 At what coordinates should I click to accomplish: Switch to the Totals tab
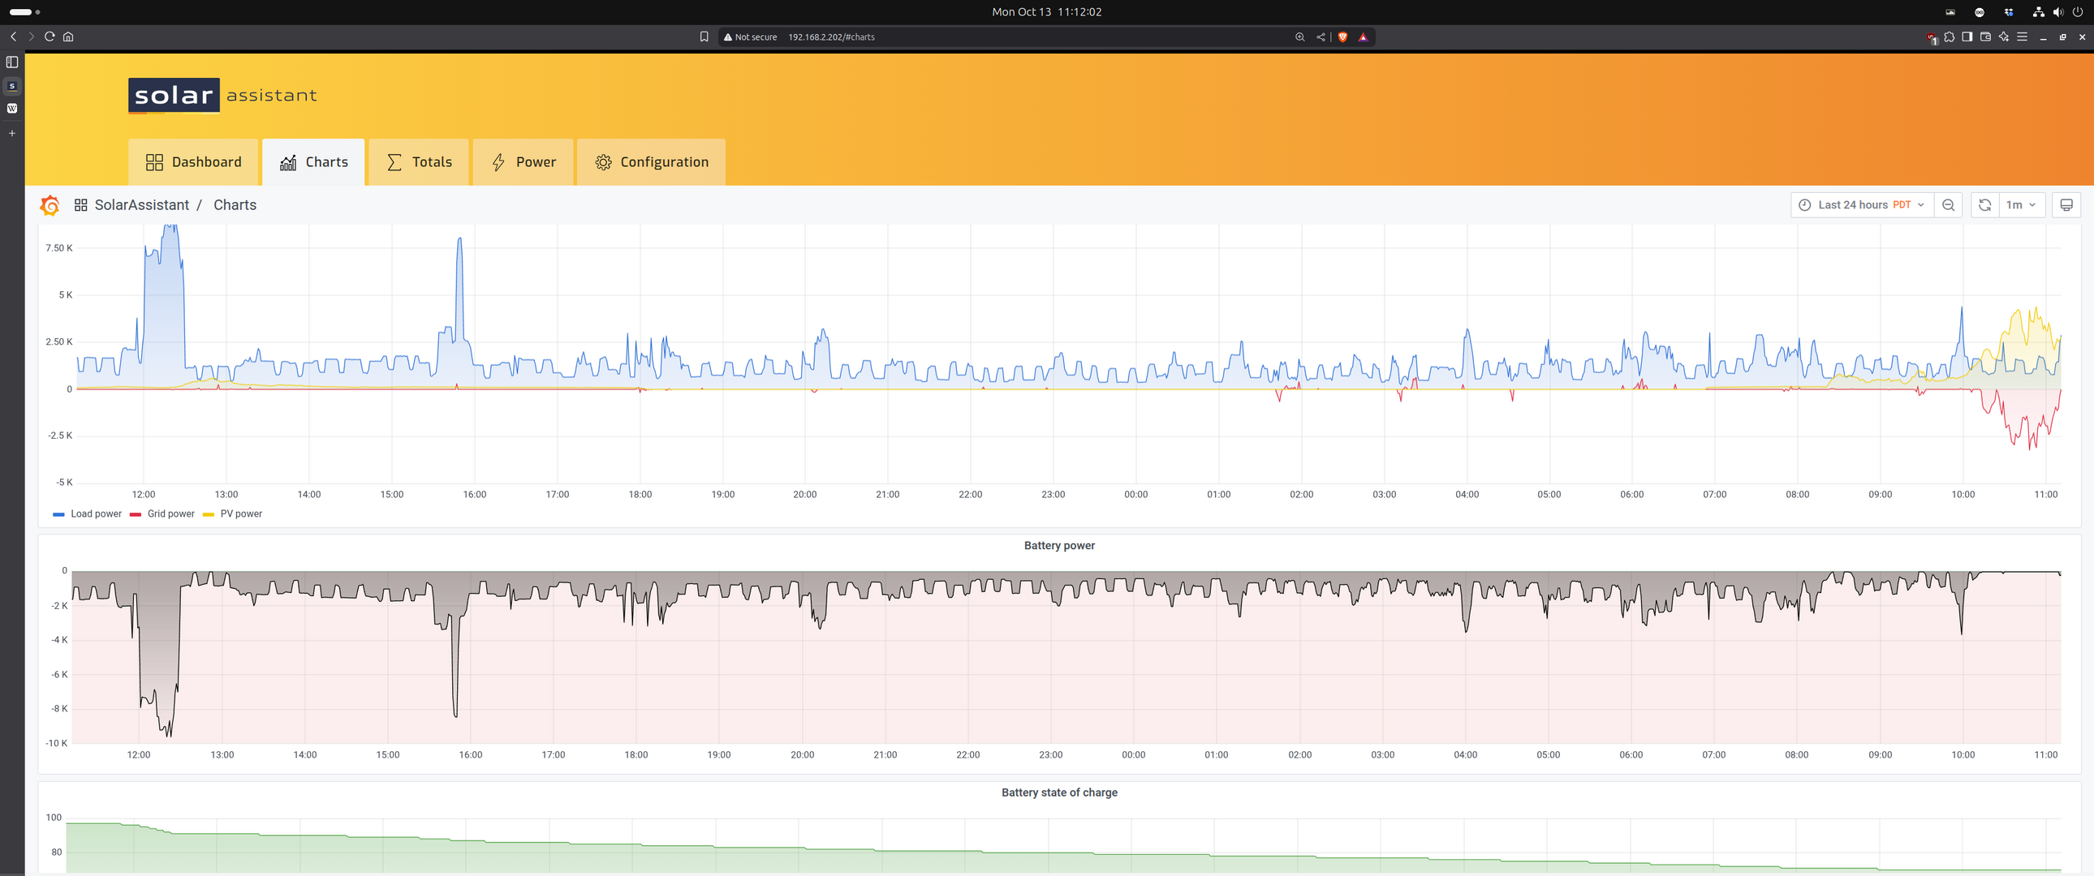click(x=419, y=161)
